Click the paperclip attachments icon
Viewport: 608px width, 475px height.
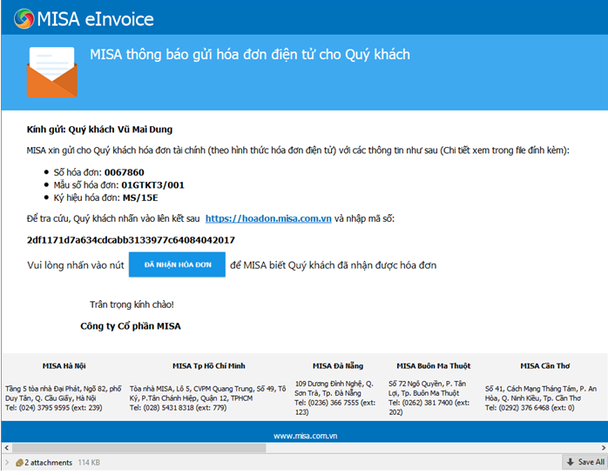coord(18,463)
